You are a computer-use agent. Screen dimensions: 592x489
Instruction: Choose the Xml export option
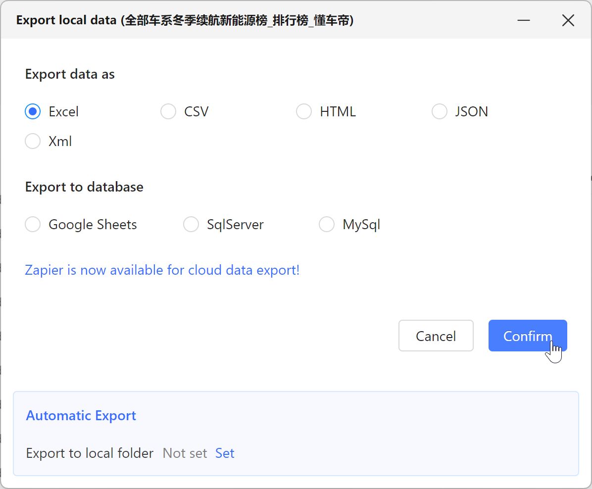click(33, 142)
